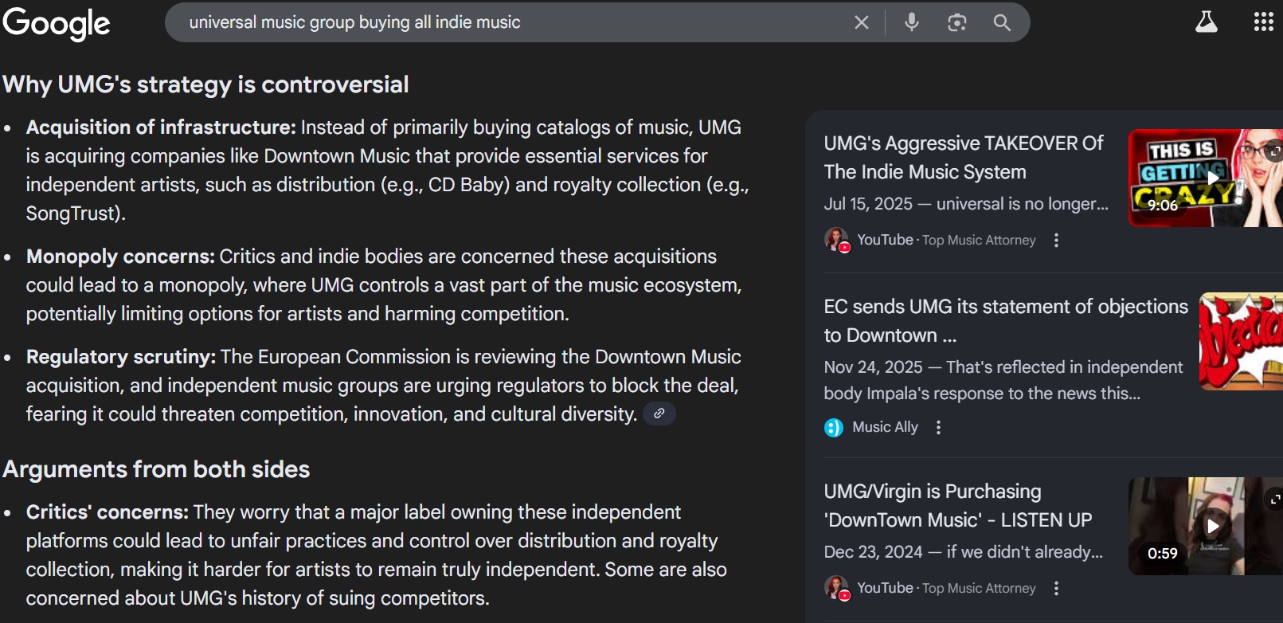The image size is (1283, 623).
Task: Open more options for the Jul 15, 2025 YouTube result
Action: 1057,240
